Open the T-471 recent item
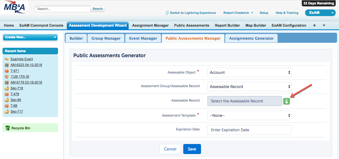Image resolution: width=339 pixels, height=159 pixels. (x=15, y=71)
